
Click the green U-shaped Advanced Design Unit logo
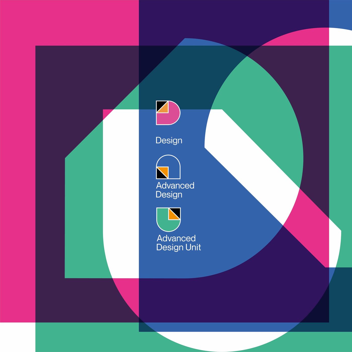[168, 219]
